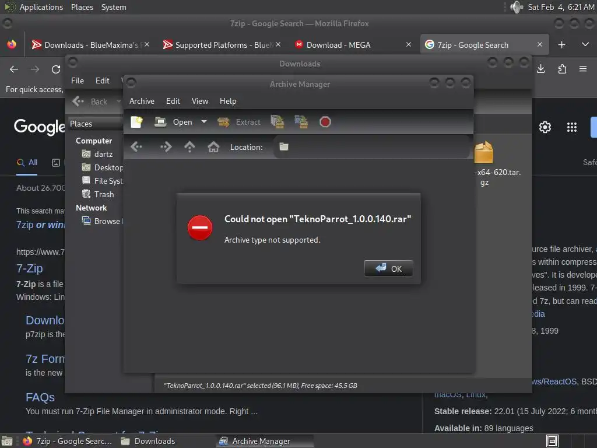Switch to Archive Manager taskbar item
This screenshot has height=448, width=597.
[x=265, y=441]
